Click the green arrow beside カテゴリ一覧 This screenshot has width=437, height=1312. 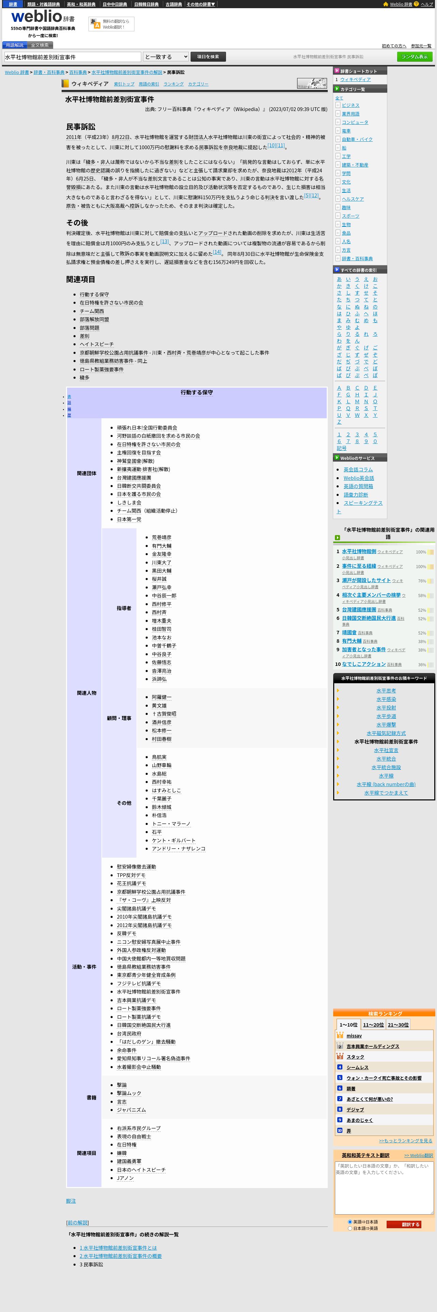point(336,89)
